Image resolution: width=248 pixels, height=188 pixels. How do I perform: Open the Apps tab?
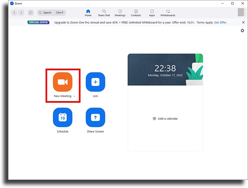152,13
